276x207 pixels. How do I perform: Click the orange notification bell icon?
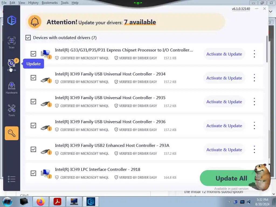pos(35,22)
